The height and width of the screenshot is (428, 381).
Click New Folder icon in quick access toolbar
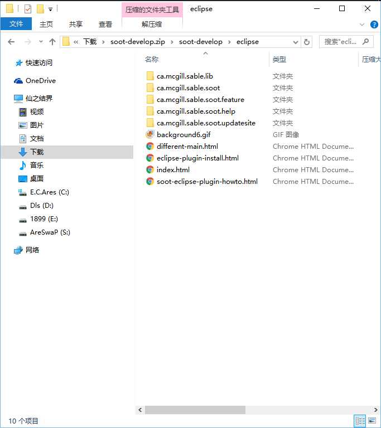point(41,9)
